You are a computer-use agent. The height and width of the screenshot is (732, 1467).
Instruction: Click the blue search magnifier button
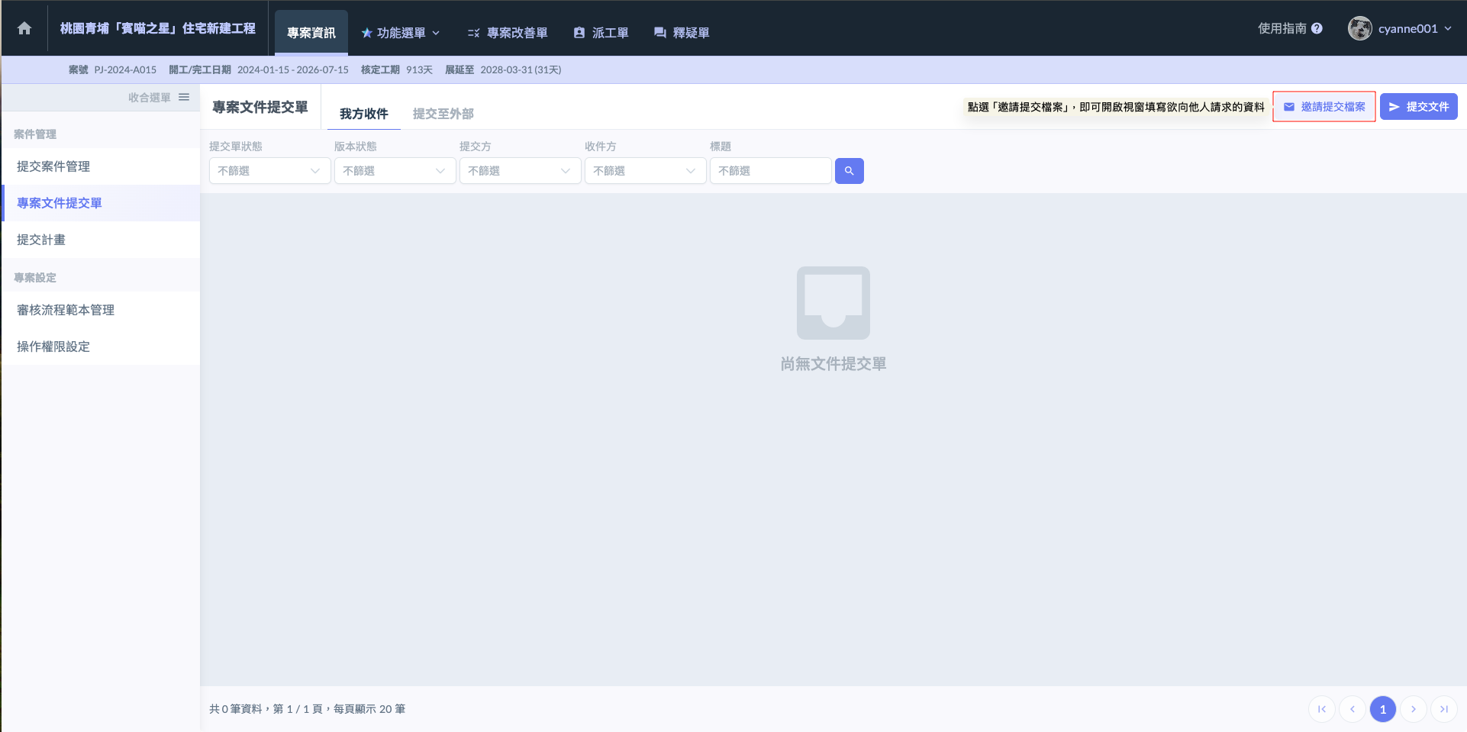coord(850,171)
